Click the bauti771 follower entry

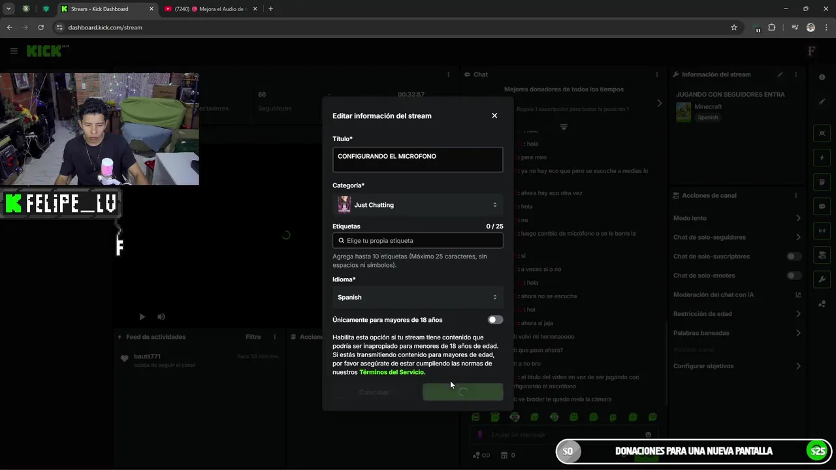tap(147, 356)
